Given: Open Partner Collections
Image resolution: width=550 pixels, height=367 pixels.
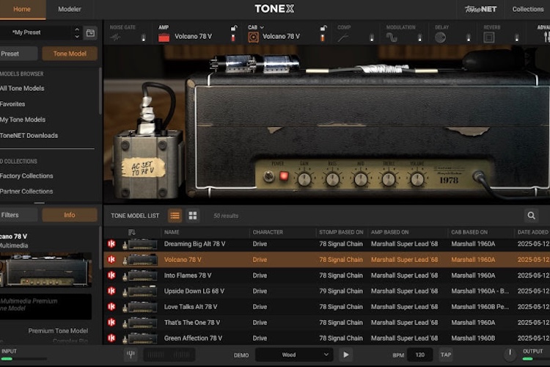Looking at the screenshot, I should click(26, 192).
